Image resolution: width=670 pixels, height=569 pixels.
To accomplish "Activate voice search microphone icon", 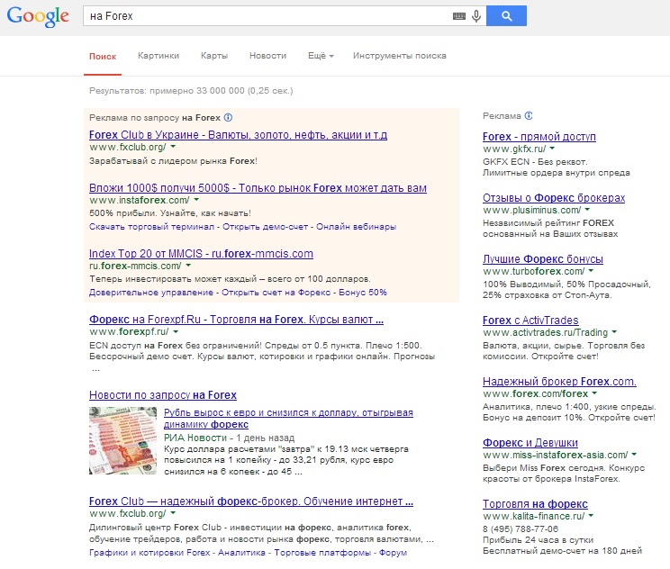I will (x=476, y=16).
